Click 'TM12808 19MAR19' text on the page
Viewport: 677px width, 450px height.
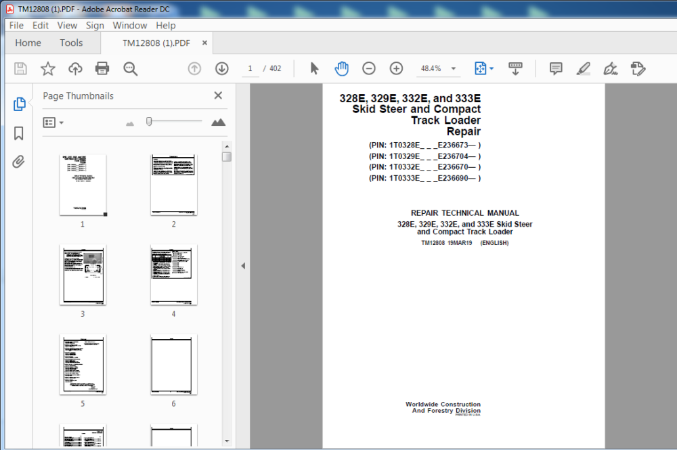[x=446, y=243]
